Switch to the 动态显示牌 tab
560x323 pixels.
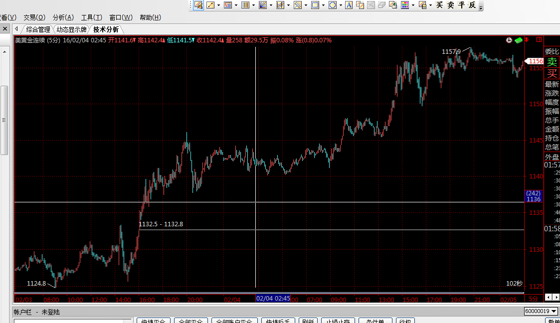pos(71,29)
